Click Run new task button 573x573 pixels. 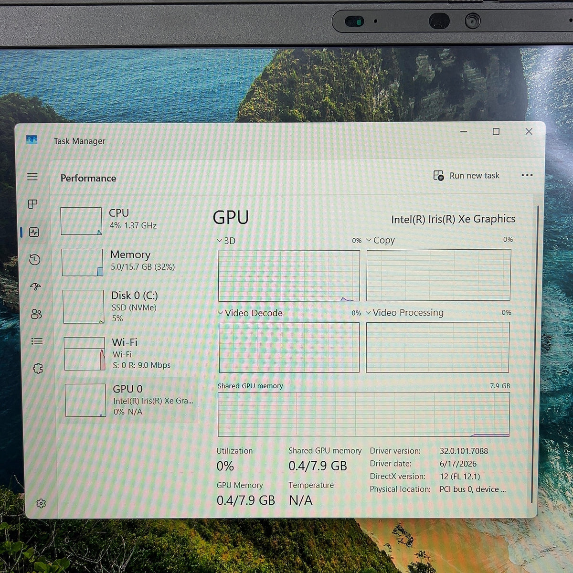[x=466, y=175]
